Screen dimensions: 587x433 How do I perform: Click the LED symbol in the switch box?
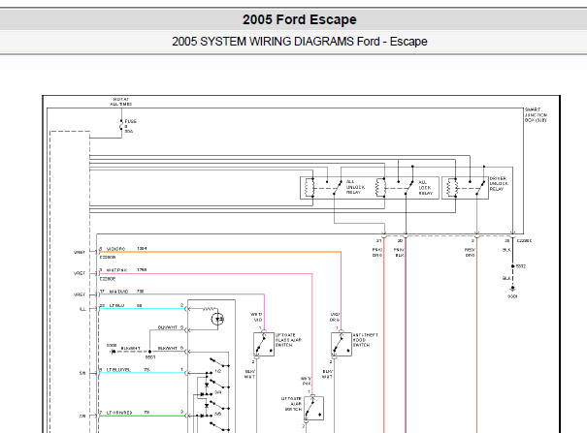[x=218, y=319]
